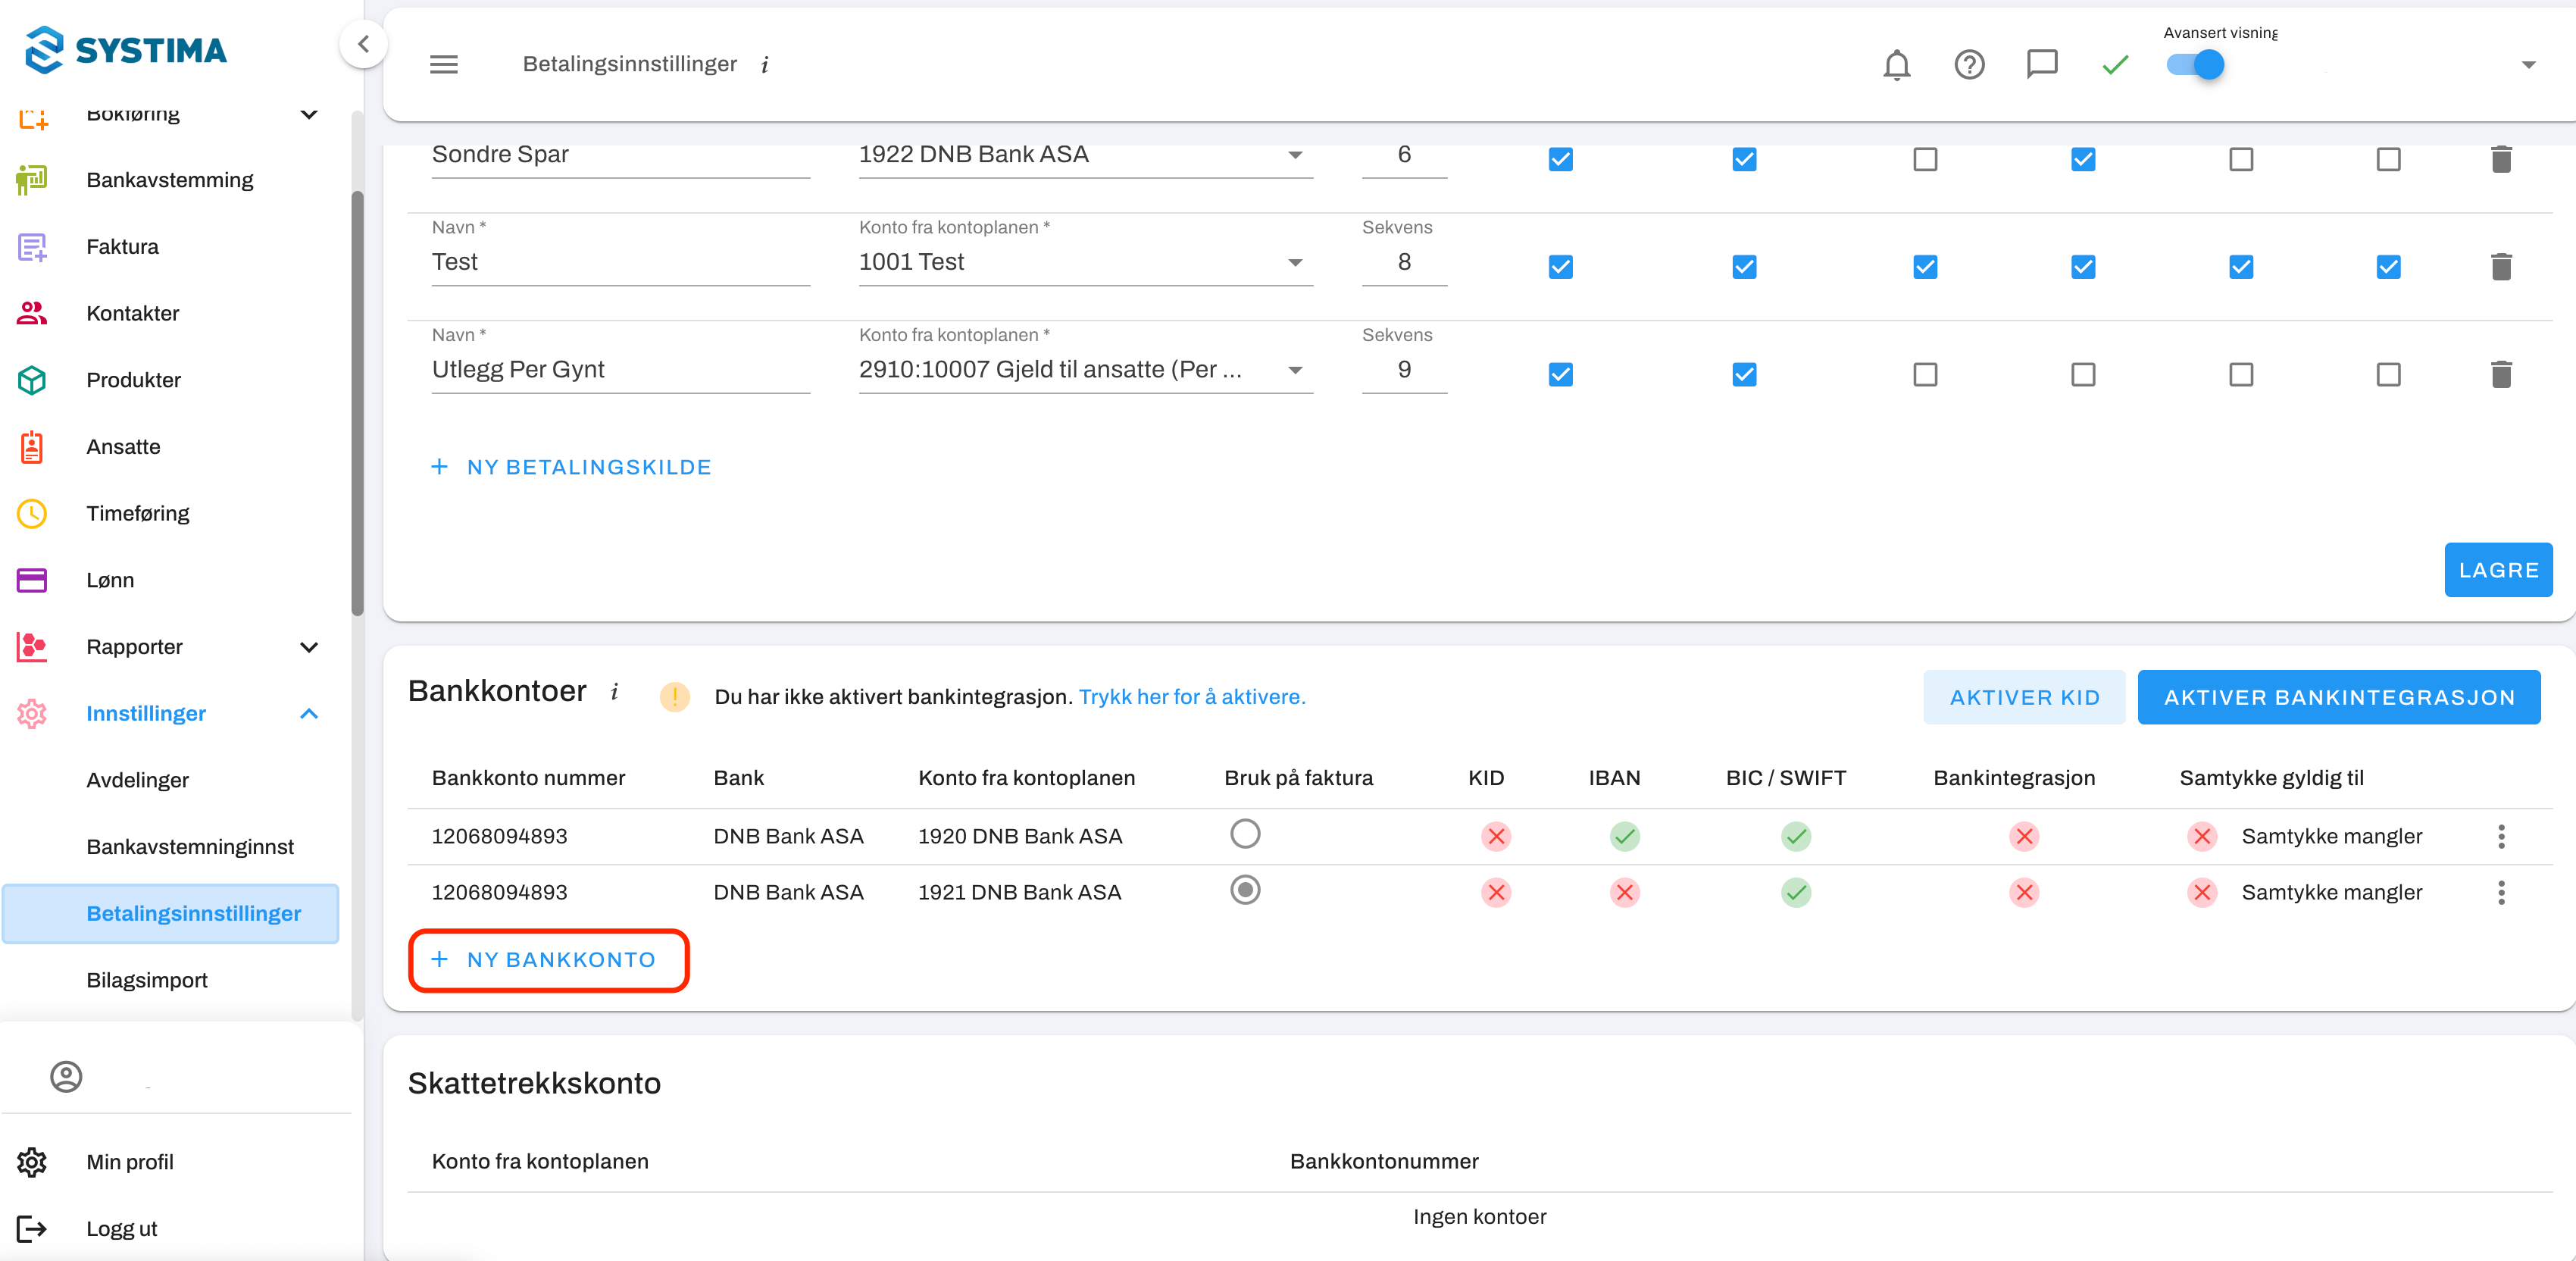Click trash icon for Test row
The image size is (2576, 1261).
[2500, 267]
